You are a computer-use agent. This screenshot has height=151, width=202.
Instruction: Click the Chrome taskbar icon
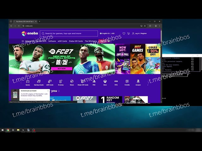8,130
